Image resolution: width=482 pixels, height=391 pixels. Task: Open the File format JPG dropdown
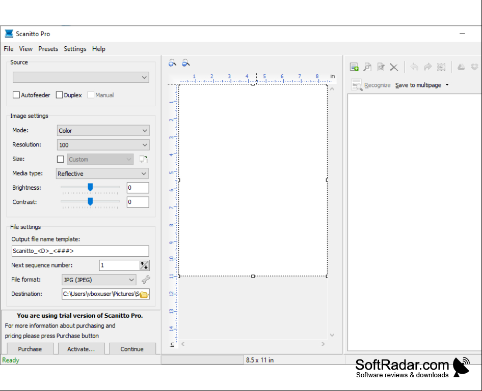99,280
